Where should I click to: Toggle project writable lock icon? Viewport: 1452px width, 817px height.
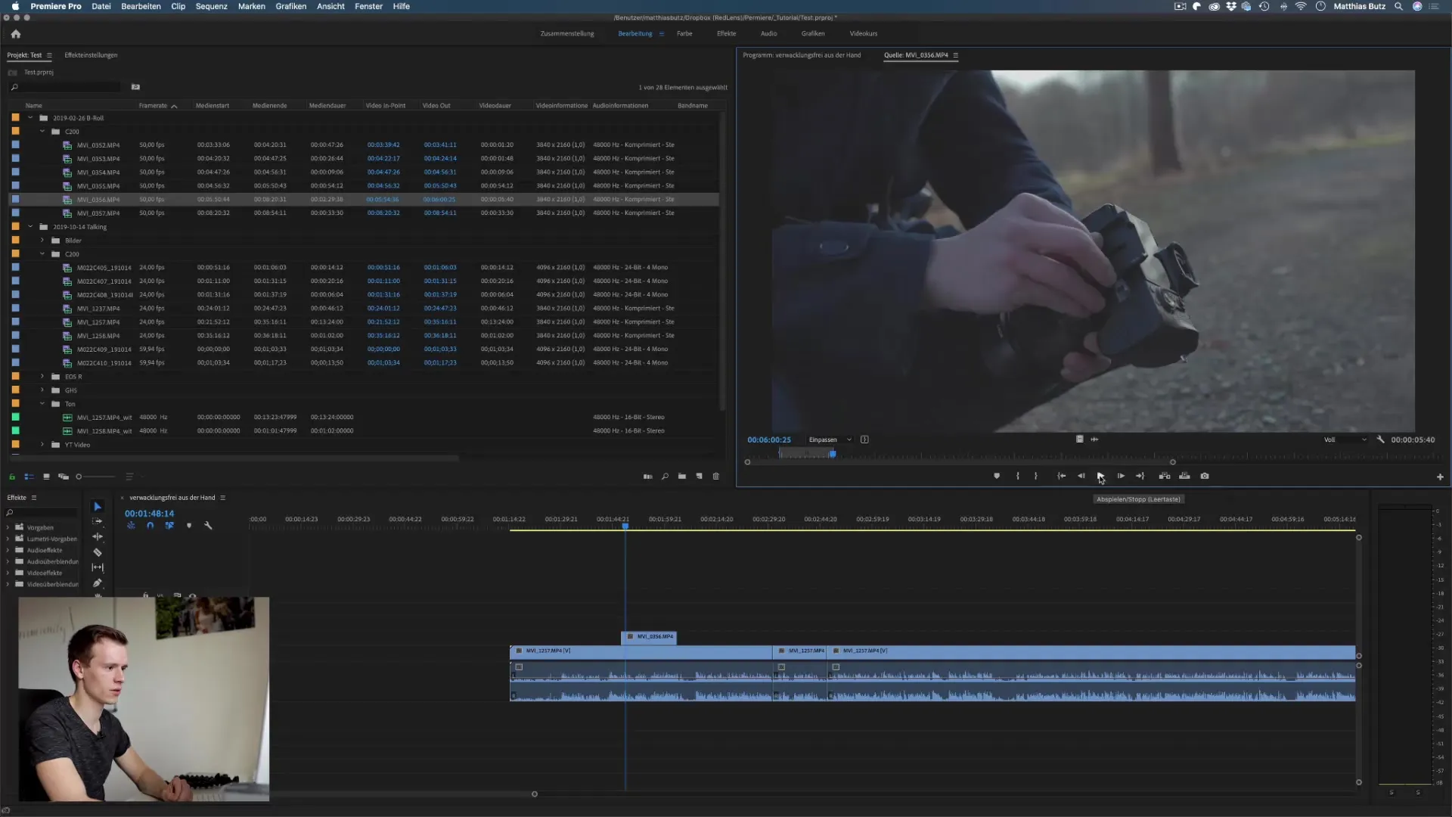coord(12,477)
